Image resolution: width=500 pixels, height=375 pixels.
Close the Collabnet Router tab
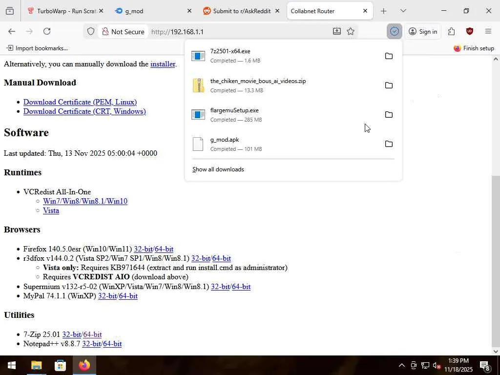coord(365,11)
